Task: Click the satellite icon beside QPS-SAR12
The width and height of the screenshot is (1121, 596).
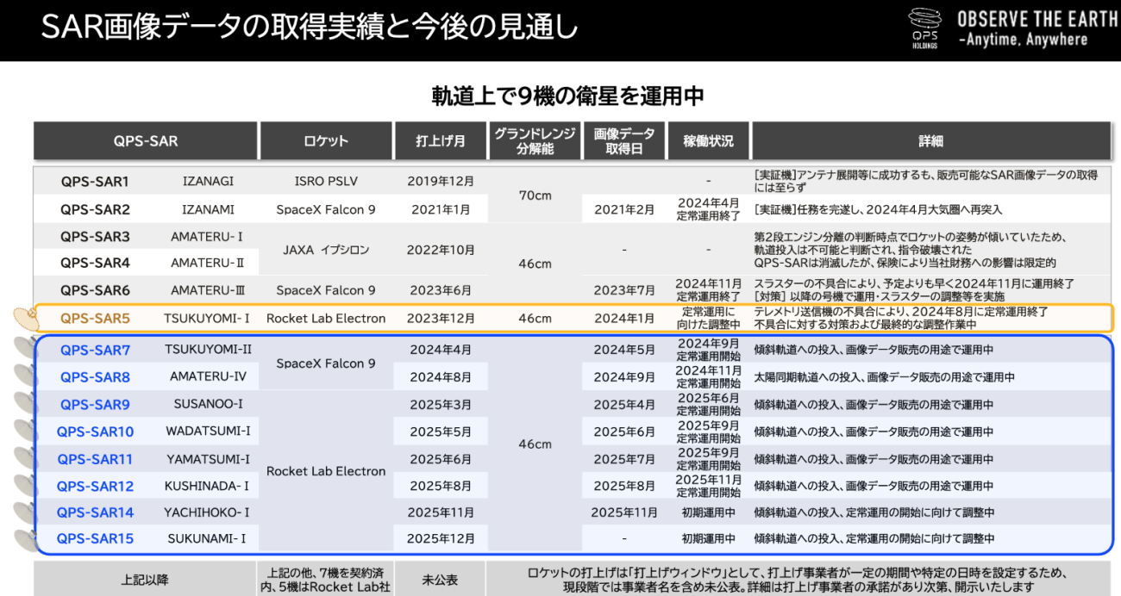Action: [25, 485]
